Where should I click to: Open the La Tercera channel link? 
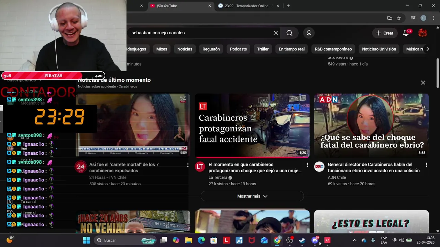[x=218, y=177]
